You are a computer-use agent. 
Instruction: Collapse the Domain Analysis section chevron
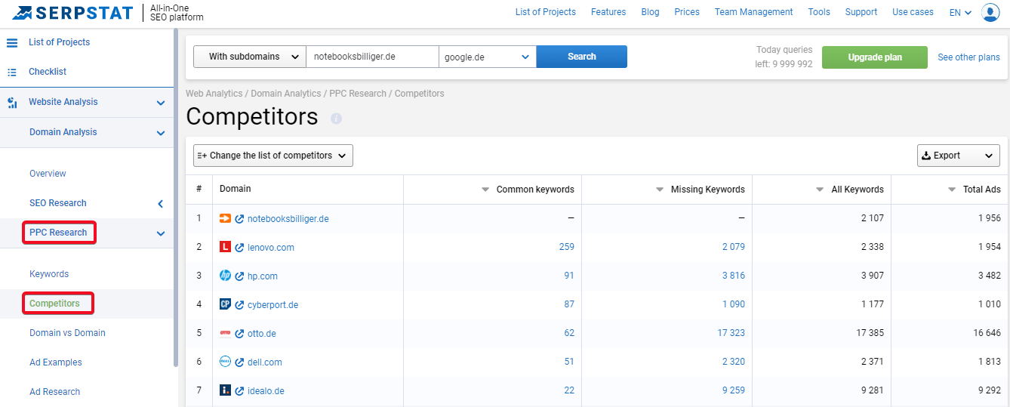pyautogui.click(x=161, y=133)
